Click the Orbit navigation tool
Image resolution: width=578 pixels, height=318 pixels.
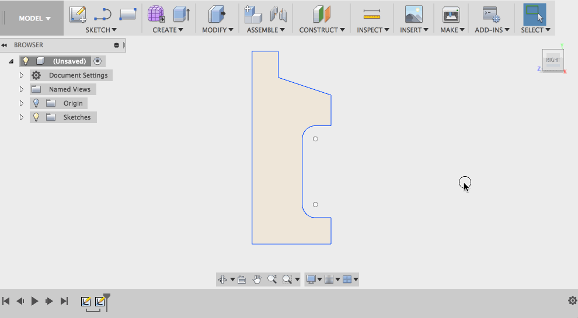pos(222,279)
